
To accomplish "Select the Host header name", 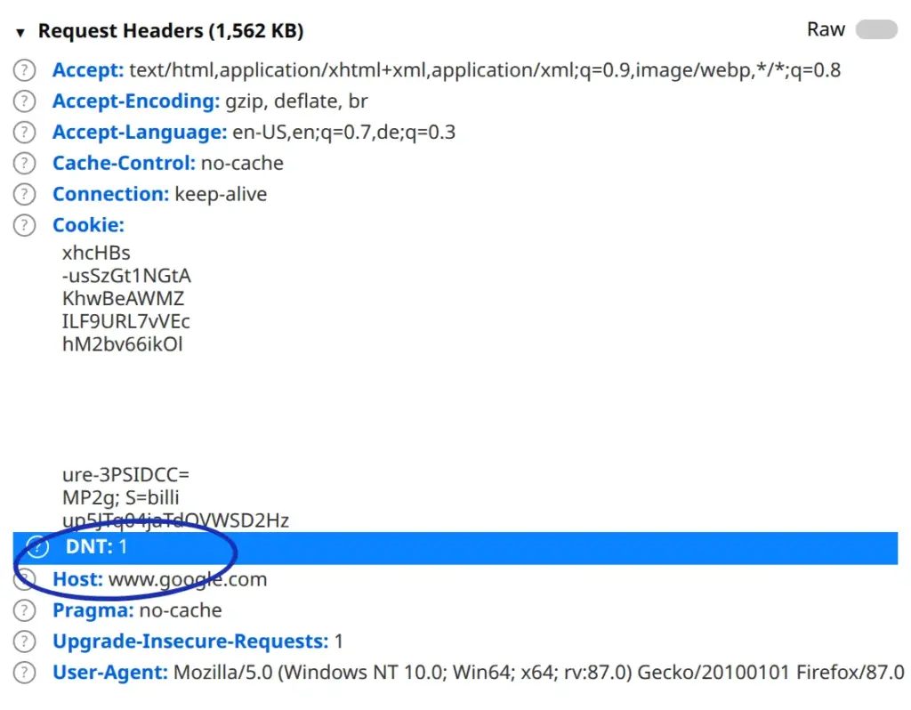I will pyautogui.click(x=77, y=580).
